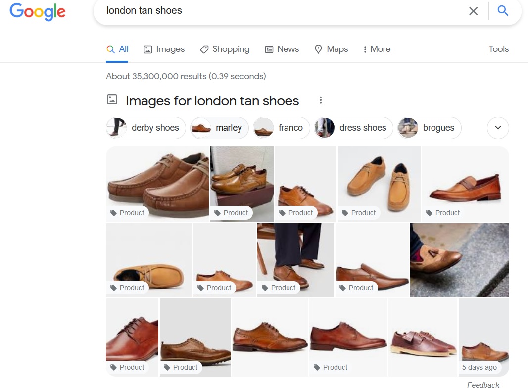Open the thumbnail labeled 5 days ago

pyautogui.click(x=483, y=337)
